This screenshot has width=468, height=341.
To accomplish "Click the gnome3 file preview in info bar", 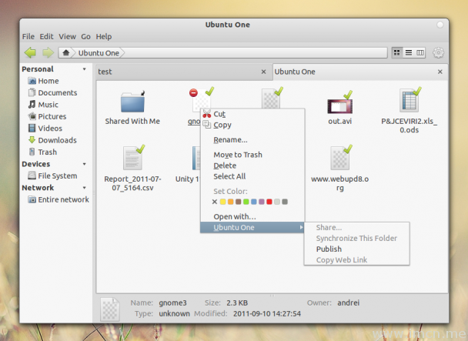I will pyautogui.click(x=110, y=309).
